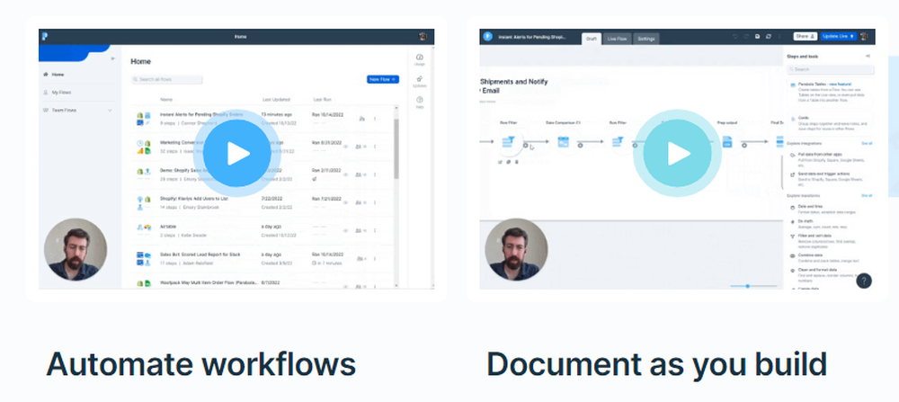Click See all next to Explore transforms

click(x=867, y=195)
